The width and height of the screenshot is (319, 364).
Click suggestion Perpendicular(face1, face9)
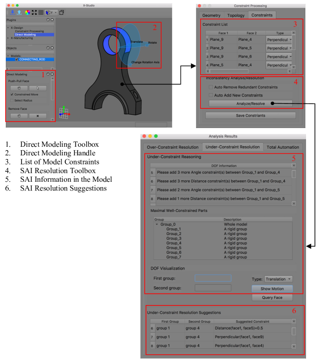click(x=239, y=337)
